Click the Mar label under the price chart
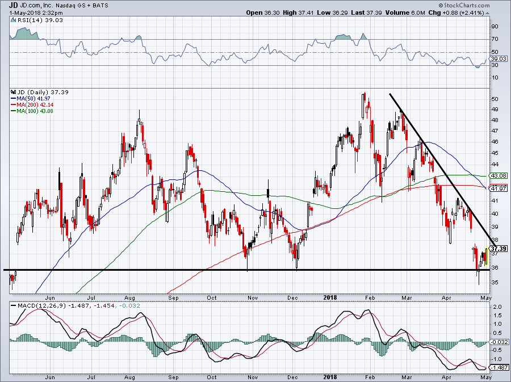 pyautogui.click(x=407, y=297)
